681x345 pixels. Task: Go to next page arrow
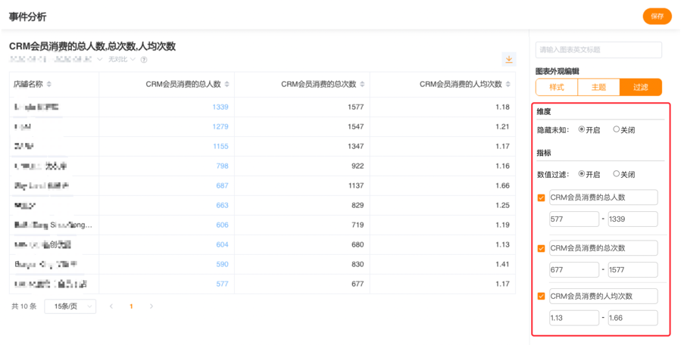(x=152, y=306)
